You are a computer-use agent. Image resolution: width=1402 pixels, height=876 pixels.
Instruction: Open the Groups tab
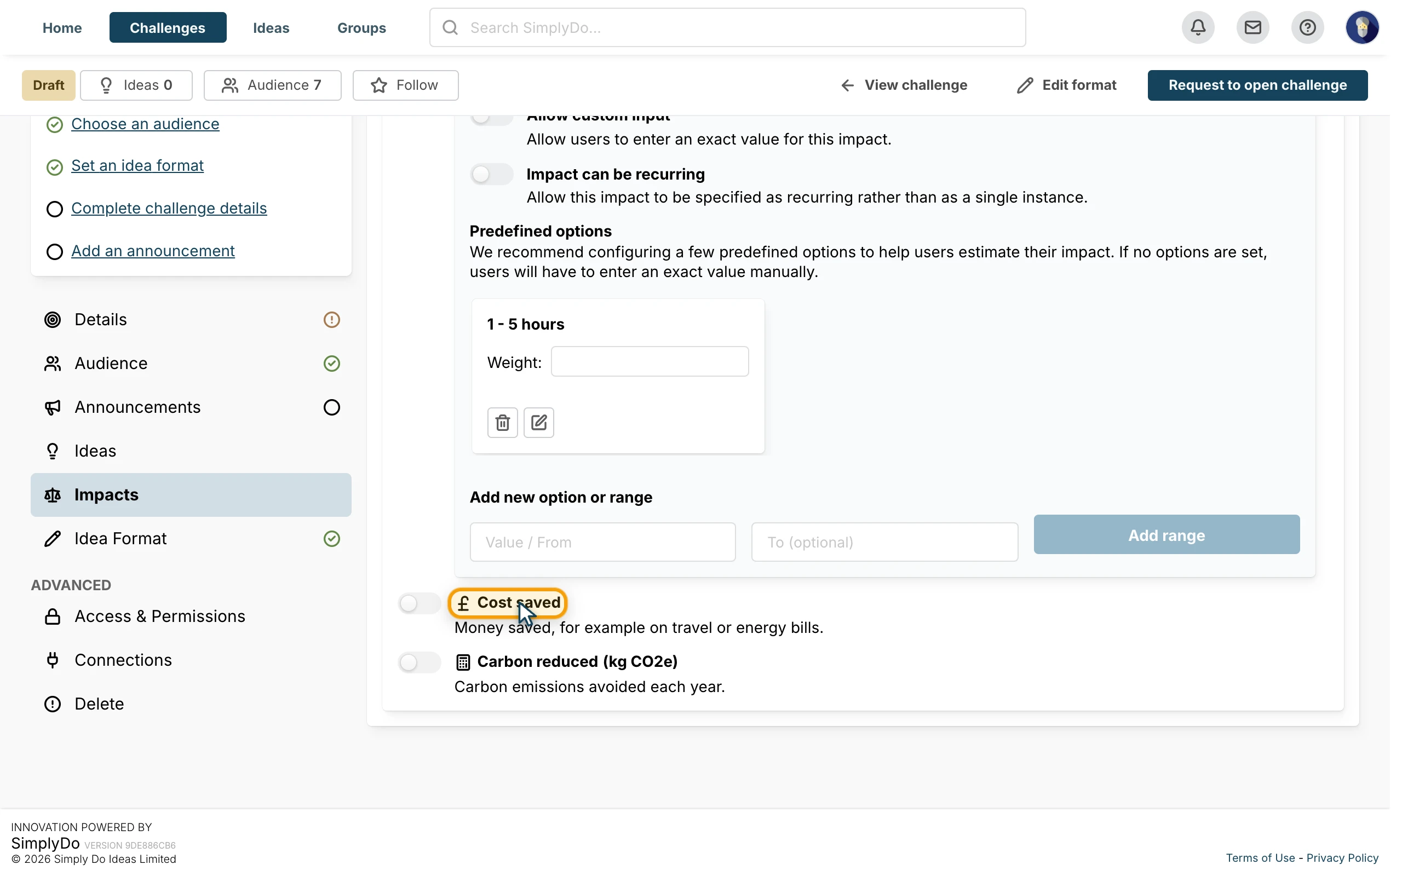pyautogui.click(x=361, y=27)
